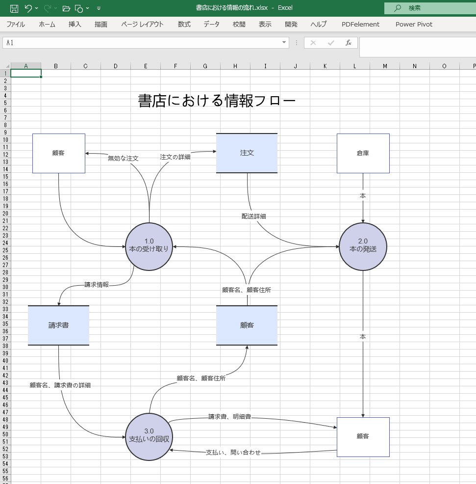Screen dimensions: 476x484
Task: Click the title 書店における情報フロー
Action: 216,101
